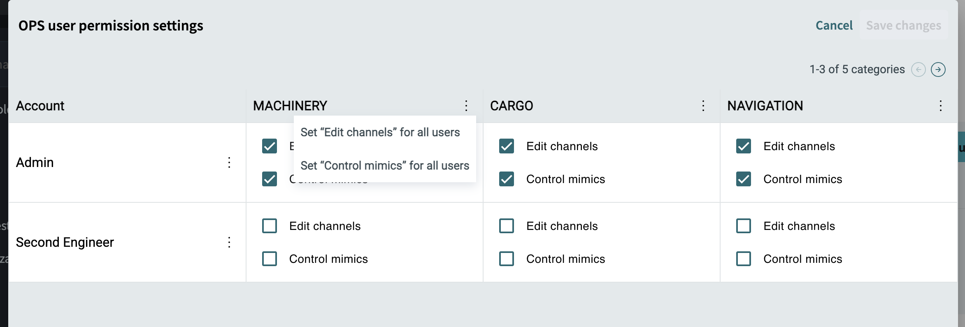Uncheck Admin NAVIGATION Control mimics checkbox
Image resolution: width=965 pixels, height=327 pixels.
click(744, 179)
